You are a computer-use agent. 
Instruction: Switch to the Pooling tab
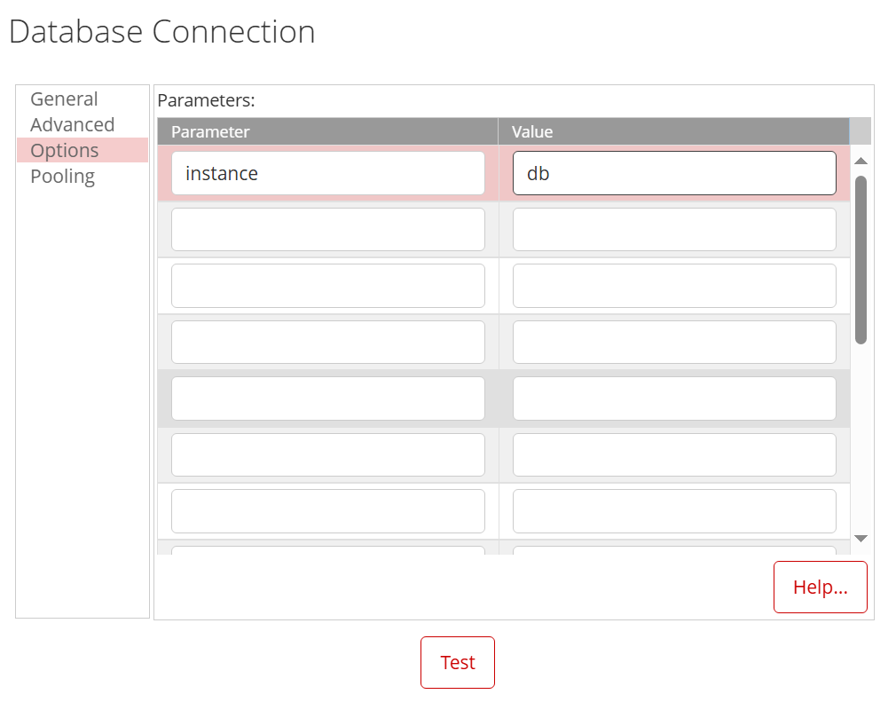point(61,176)
